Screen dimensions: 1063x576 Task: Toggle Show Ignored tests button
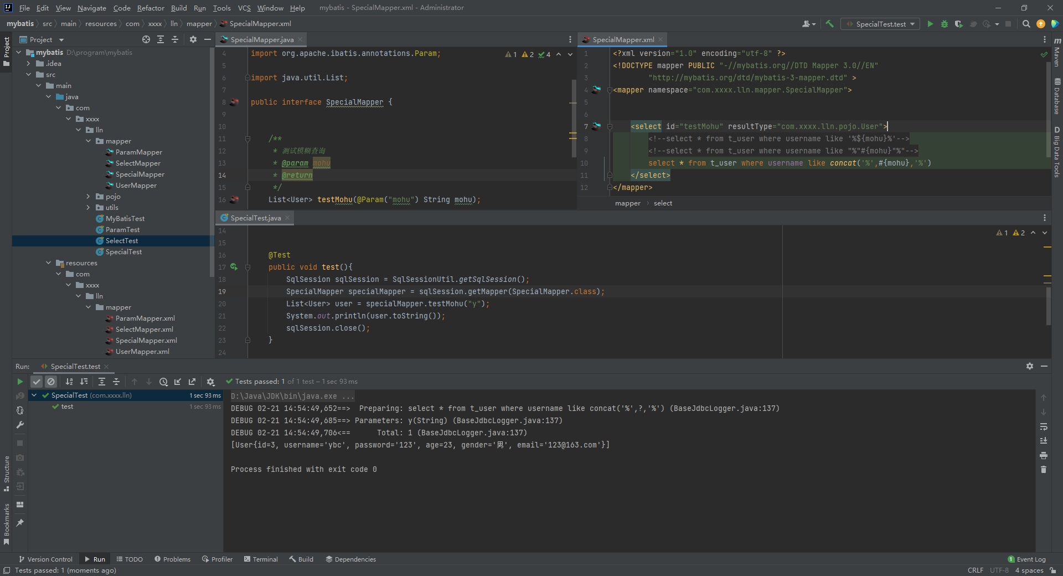point(51,382)
